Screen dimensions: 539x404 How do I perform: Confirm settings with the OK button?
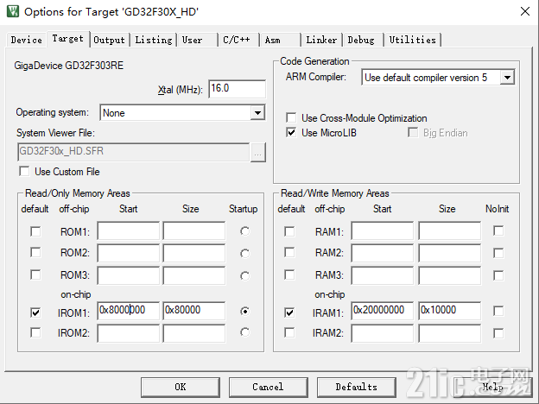181,387
